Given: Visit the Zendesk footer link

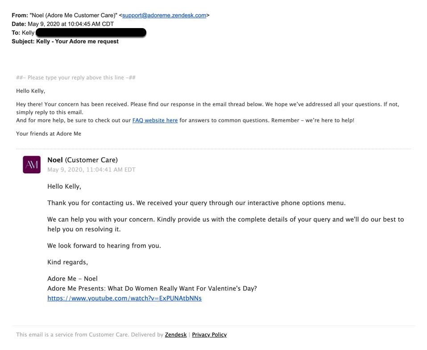Looking at the screenshot, I should tap(176, 335).
